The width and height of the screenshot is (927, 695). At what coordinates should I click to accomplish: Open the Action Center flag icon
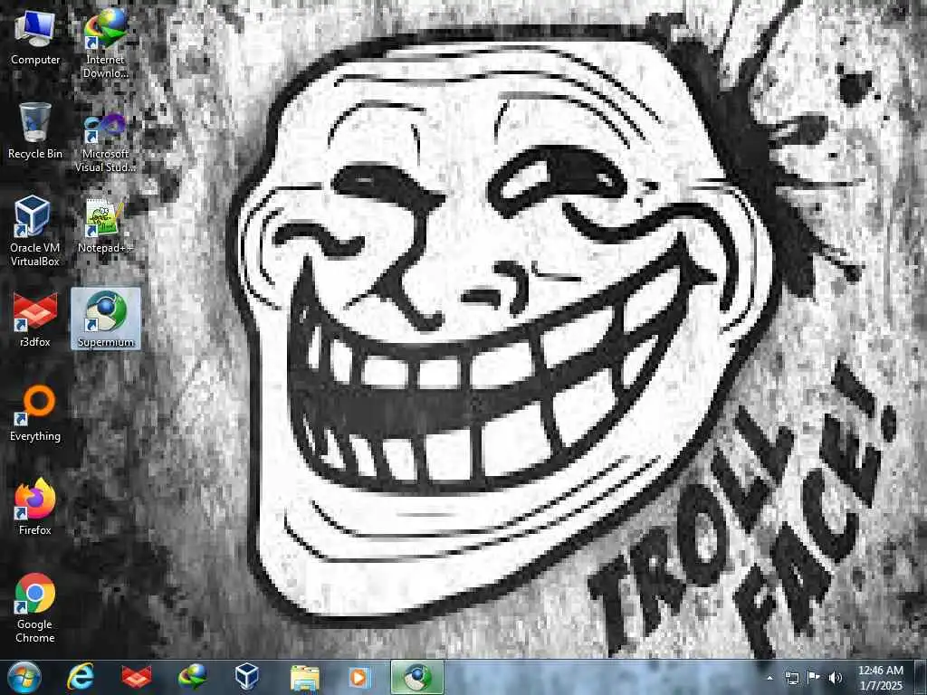pos(814,677)
